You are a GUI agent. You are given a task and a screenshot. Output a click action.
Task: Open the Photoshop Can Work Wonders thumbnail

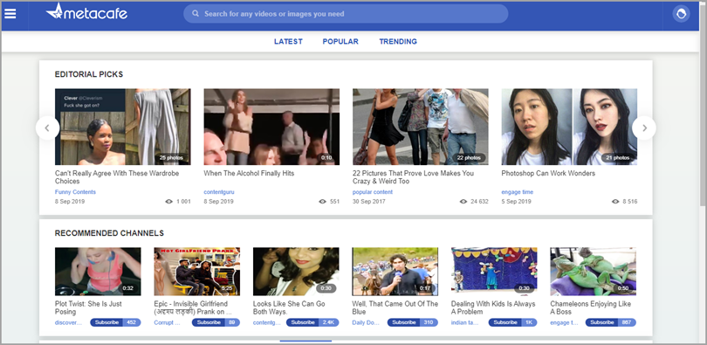pos(569,127)
